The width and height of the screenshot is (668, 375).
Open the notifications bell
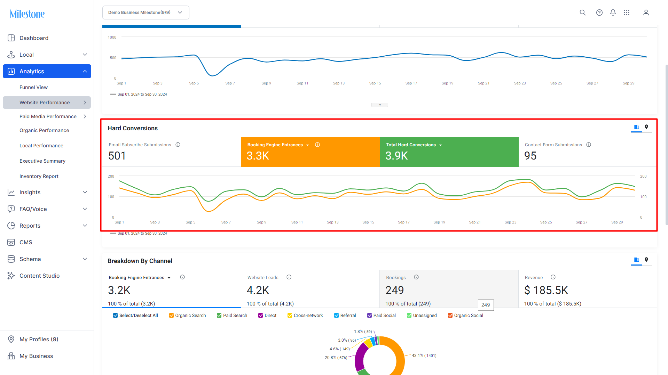pos(613,13)
